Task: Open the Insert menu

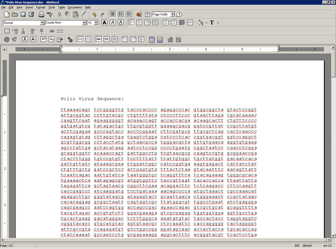Action: click(29, 7)
